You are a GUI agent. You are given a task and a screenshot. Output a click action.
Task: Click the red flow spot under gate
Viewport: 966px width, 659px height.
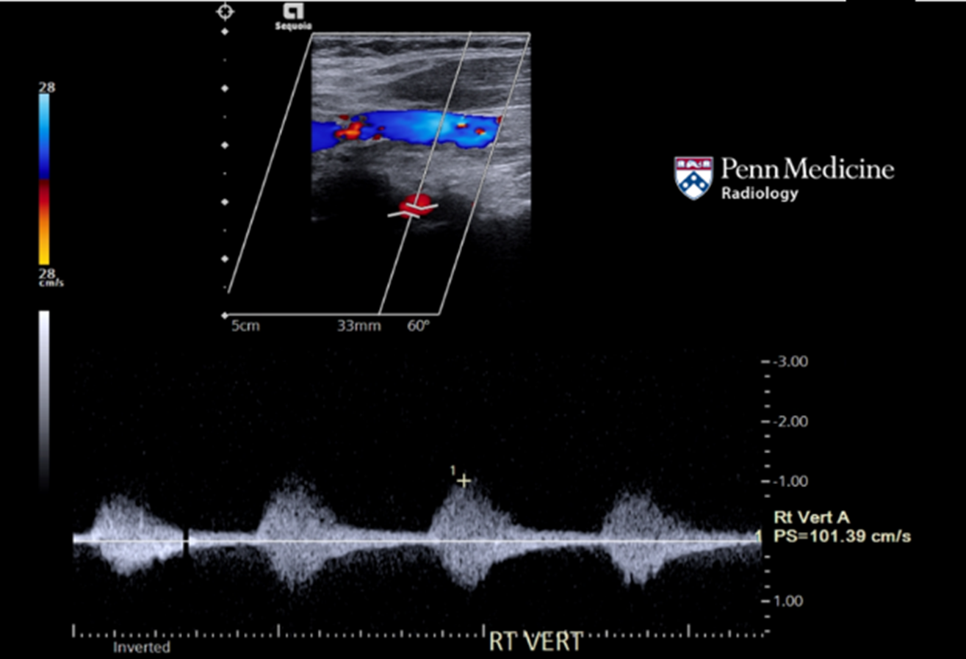click(x=417, y=203)
